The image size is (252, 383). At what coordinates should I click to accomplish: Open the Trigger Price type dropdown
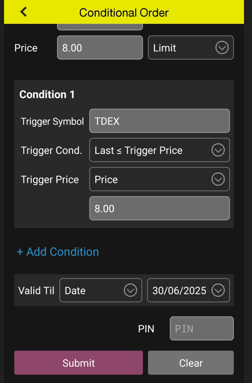tap(160, 179)
